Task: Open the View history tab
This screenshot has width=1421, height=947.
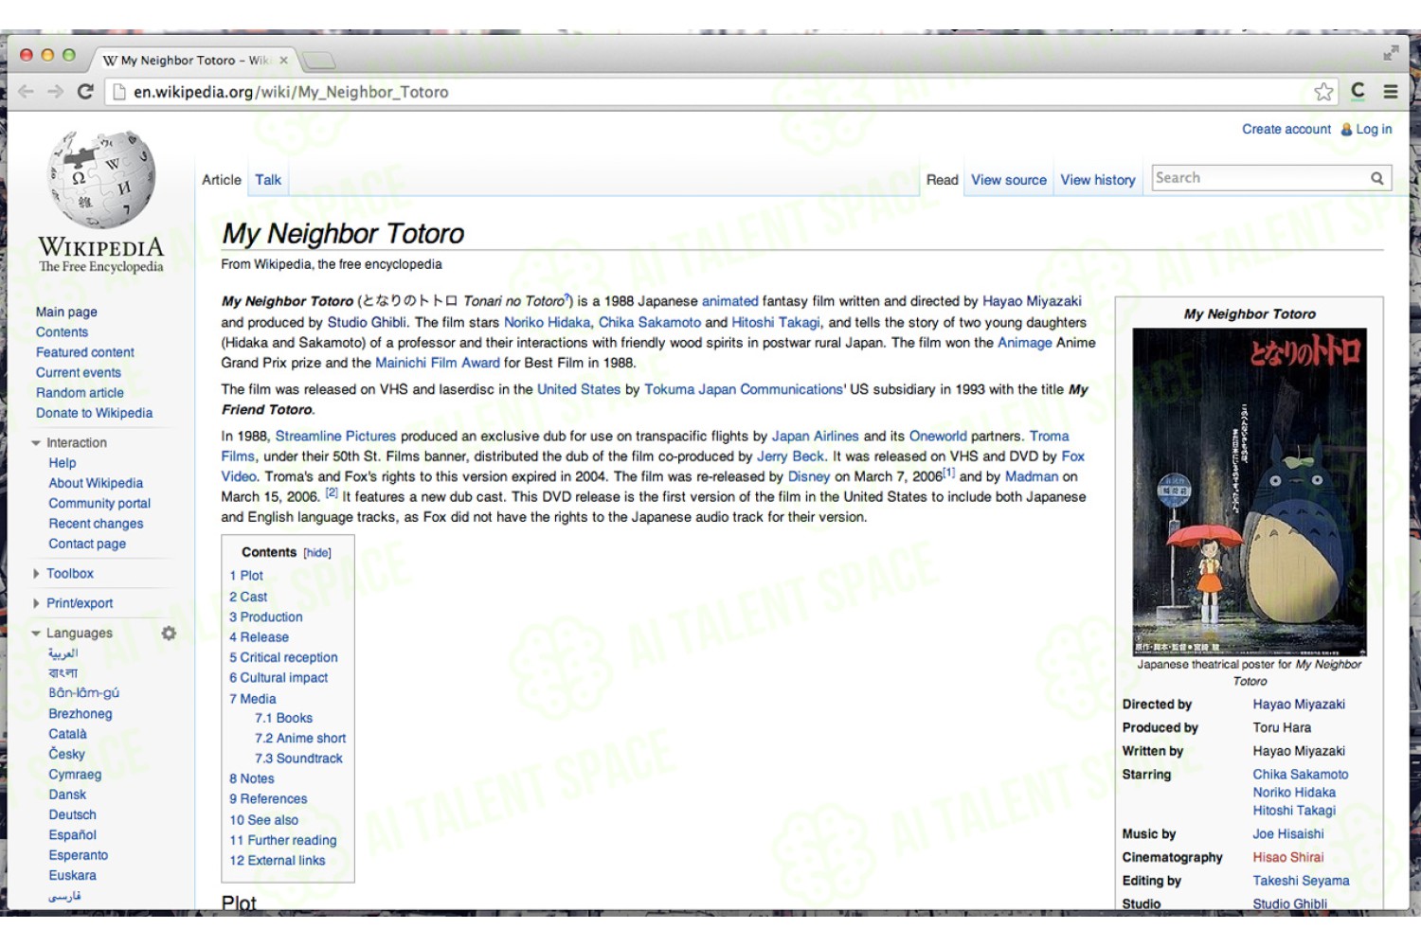Action: [x=1098, y=180]
